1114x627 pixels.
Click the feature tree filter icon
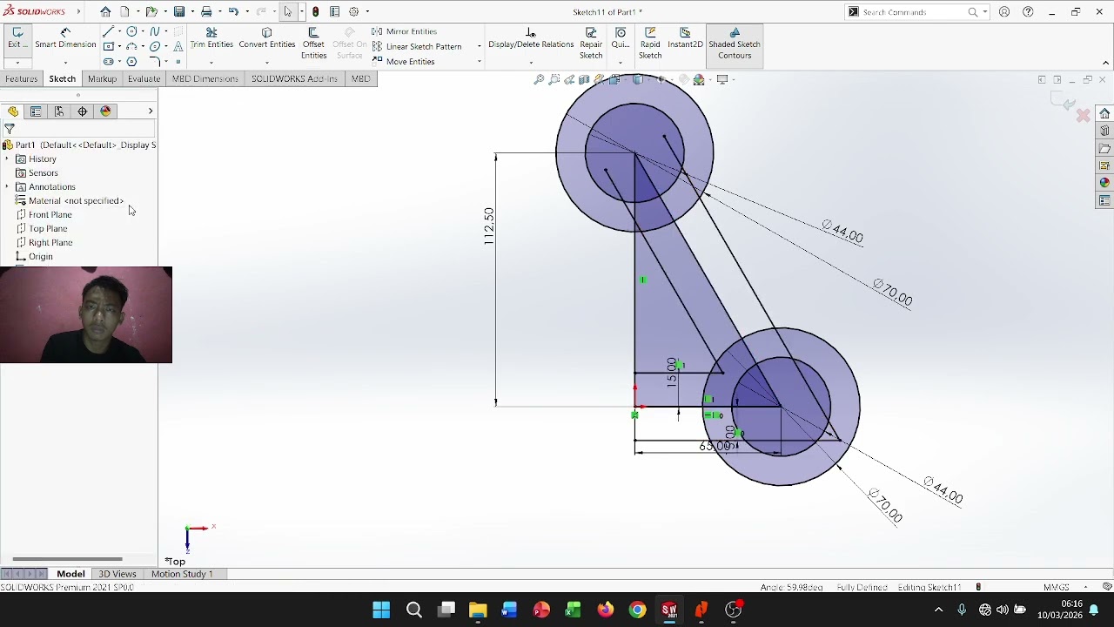[x=10, y=129]
